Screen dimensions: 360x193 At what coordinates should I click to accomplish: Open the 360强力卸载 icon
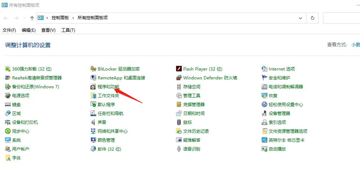pos(8,69)
